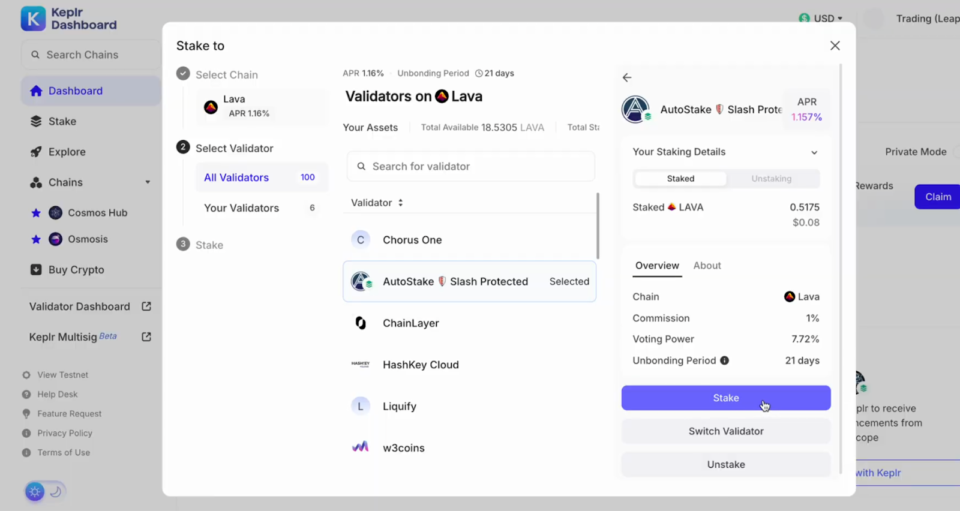This screenshot has width=960, height=511.
Task: Select All Validators filter
Action: click(262, 178)
